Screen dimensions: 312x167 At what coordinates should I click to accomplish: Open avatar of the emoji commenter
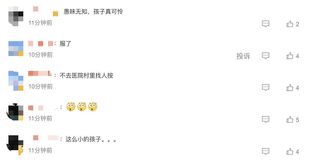point(15,112)
